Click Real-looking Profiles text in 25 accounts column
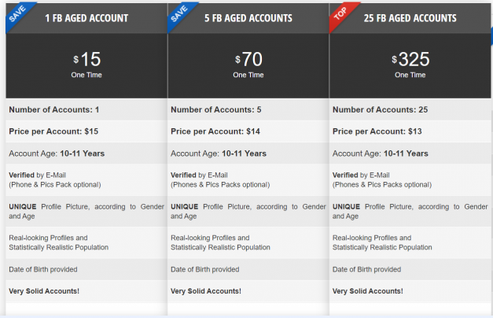Viewport: 493px width, 318px height. click(382, 242)
